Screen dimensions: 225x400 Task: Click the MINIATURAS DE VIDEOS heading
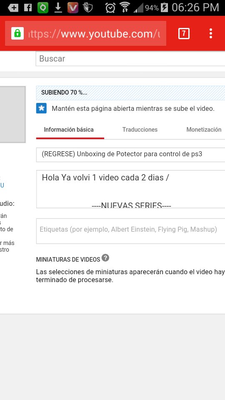pyautogui.click(x=68, y=260)
